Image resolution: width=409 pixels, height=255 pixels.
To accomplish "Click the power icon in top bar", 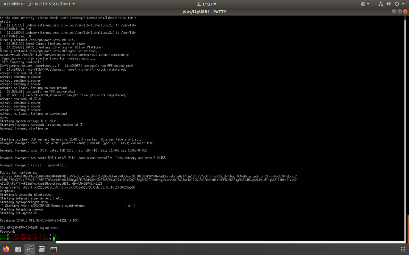I will pyautogui.click(x=397, y=4).
